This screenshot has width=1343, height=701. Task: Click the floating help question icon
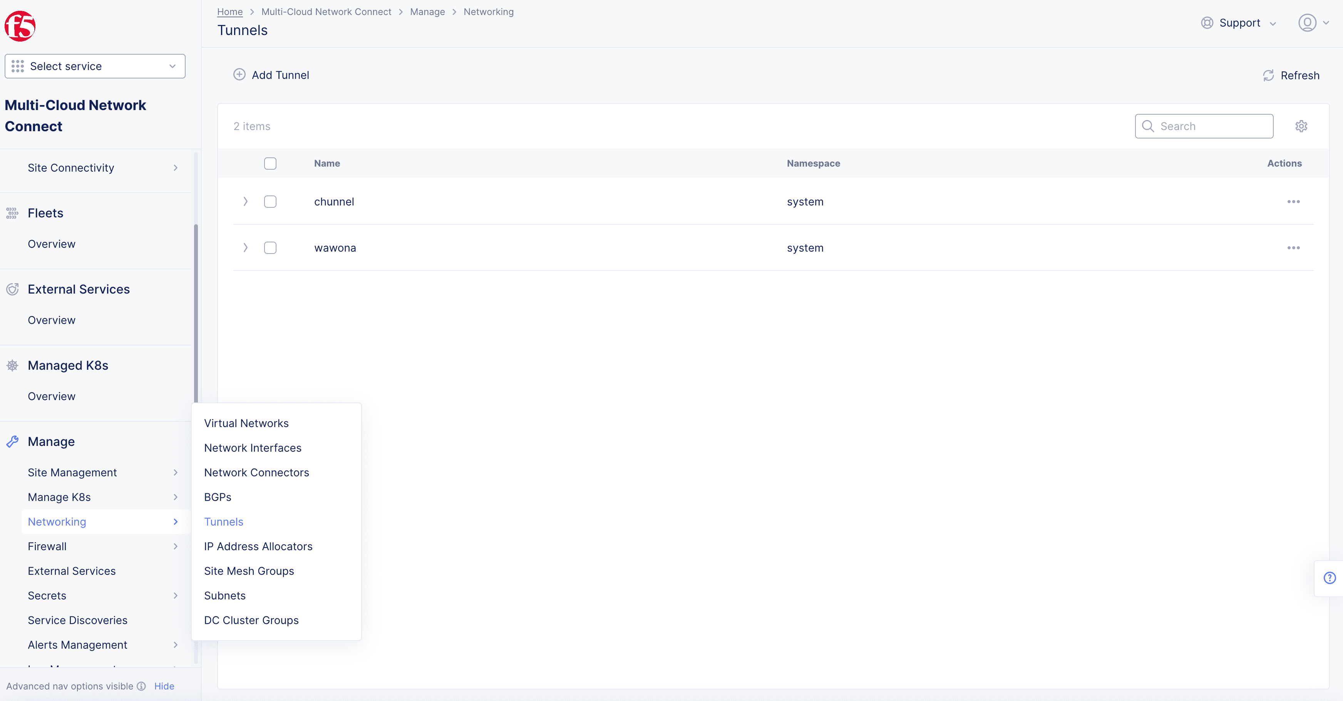[x=1330, y=577]
